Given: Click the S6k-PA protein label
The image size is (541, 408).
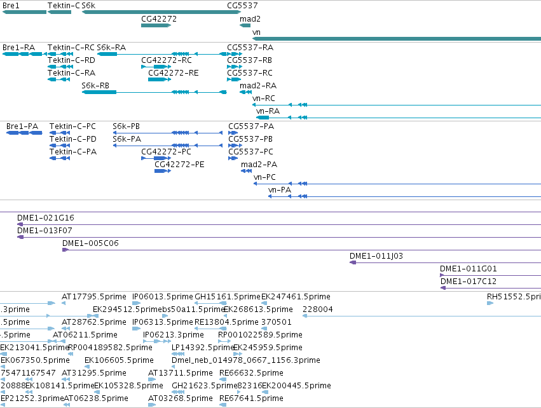Looking at the screenshot, I should (127, 139).
